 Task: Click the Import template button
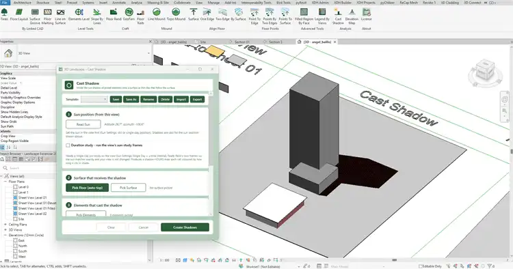tap(181, 99)
